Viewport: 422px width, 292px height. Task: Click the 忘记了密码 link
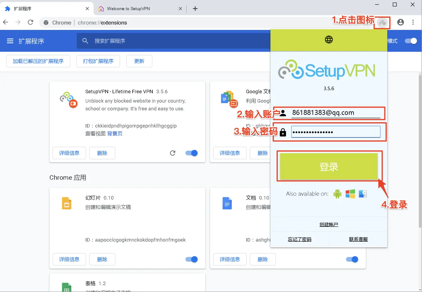[300, 239]
